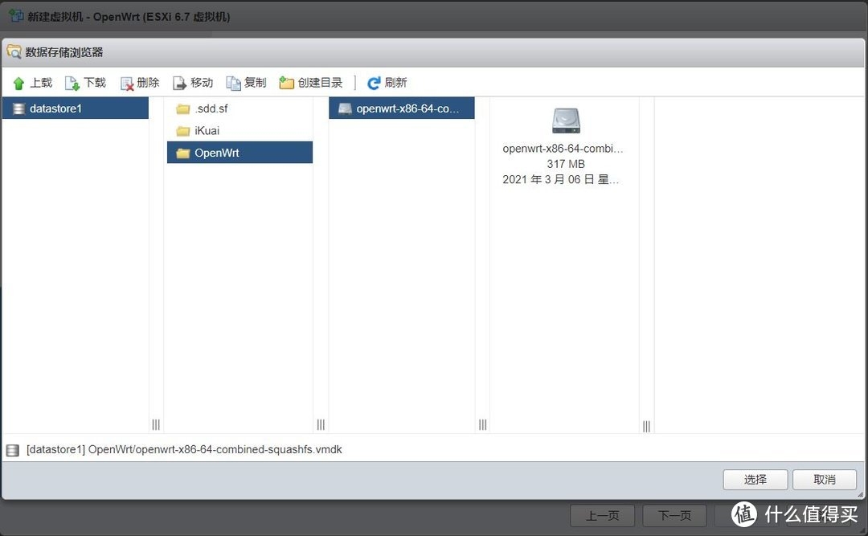This screenshot has width=868, height=536.
Task: Click the datastore browser title icon
Action: click(x=14, y=52)
